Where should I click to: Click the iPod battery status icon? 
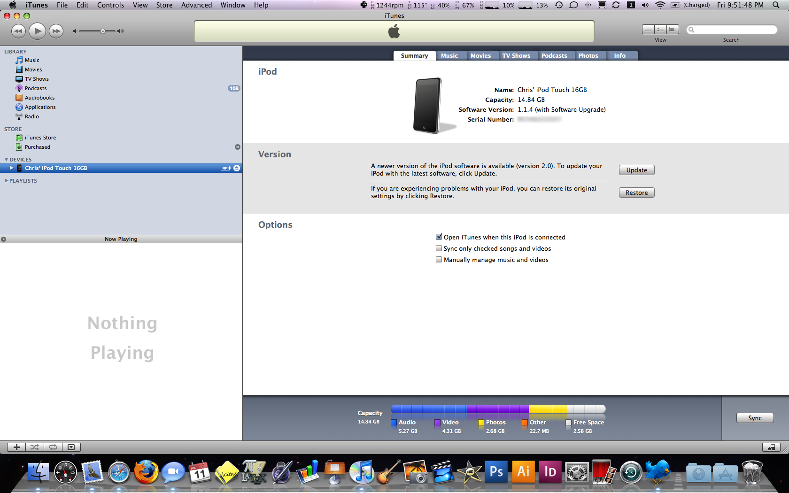[x=225, y=168]
